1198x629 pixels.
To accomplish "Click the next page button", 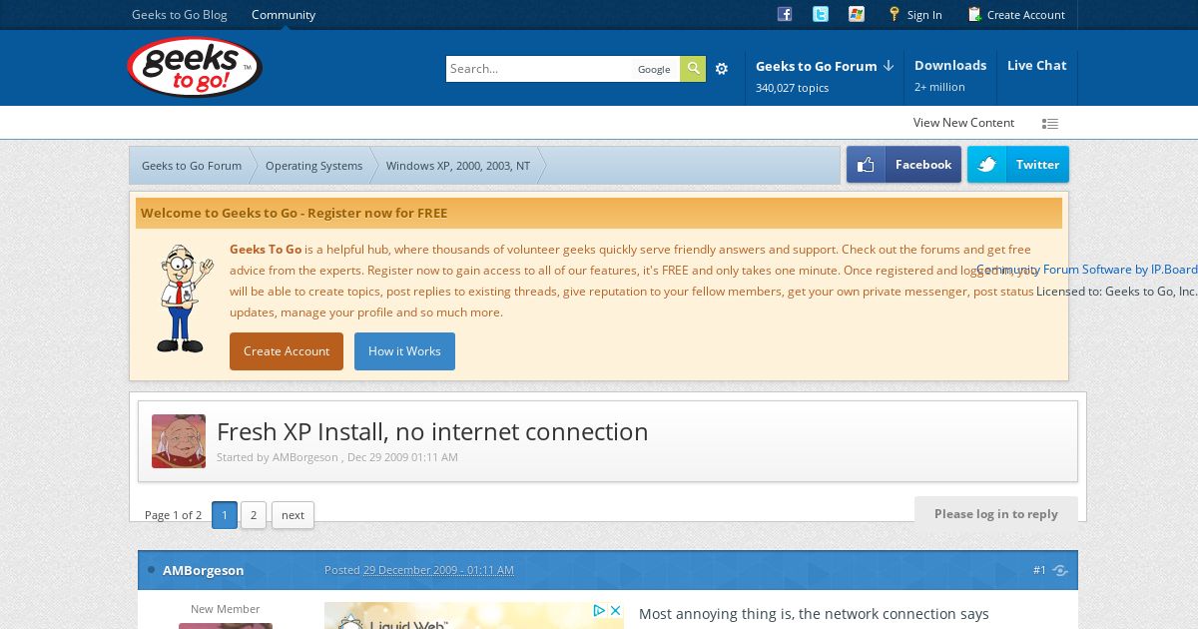I will coord(293,515).
